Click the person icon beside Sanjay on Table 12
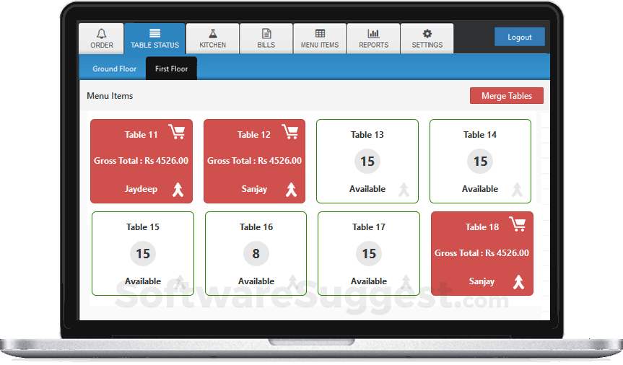 pyautogui.click(x=291, y=190)
